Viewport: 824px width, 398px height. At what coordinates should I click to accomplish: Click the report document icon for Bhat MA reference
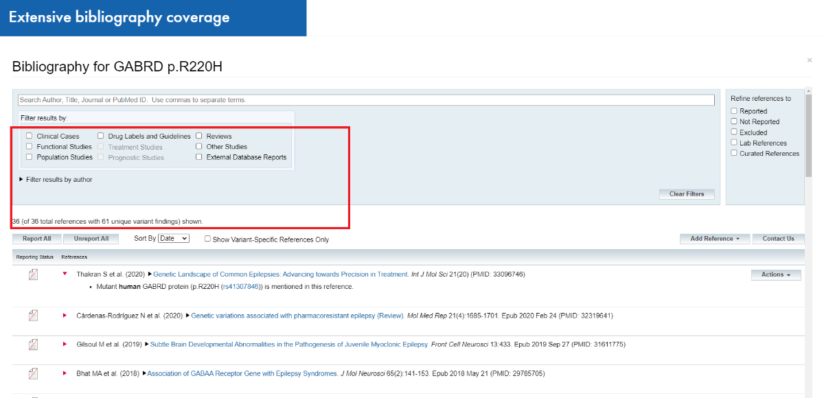(x=33, y=374)
